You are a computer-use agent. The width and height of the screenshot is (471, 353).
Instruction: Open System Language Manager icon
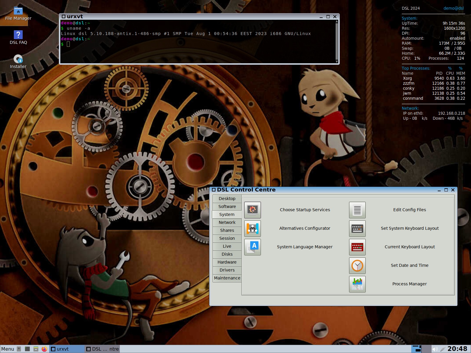(x=252, y=247)
